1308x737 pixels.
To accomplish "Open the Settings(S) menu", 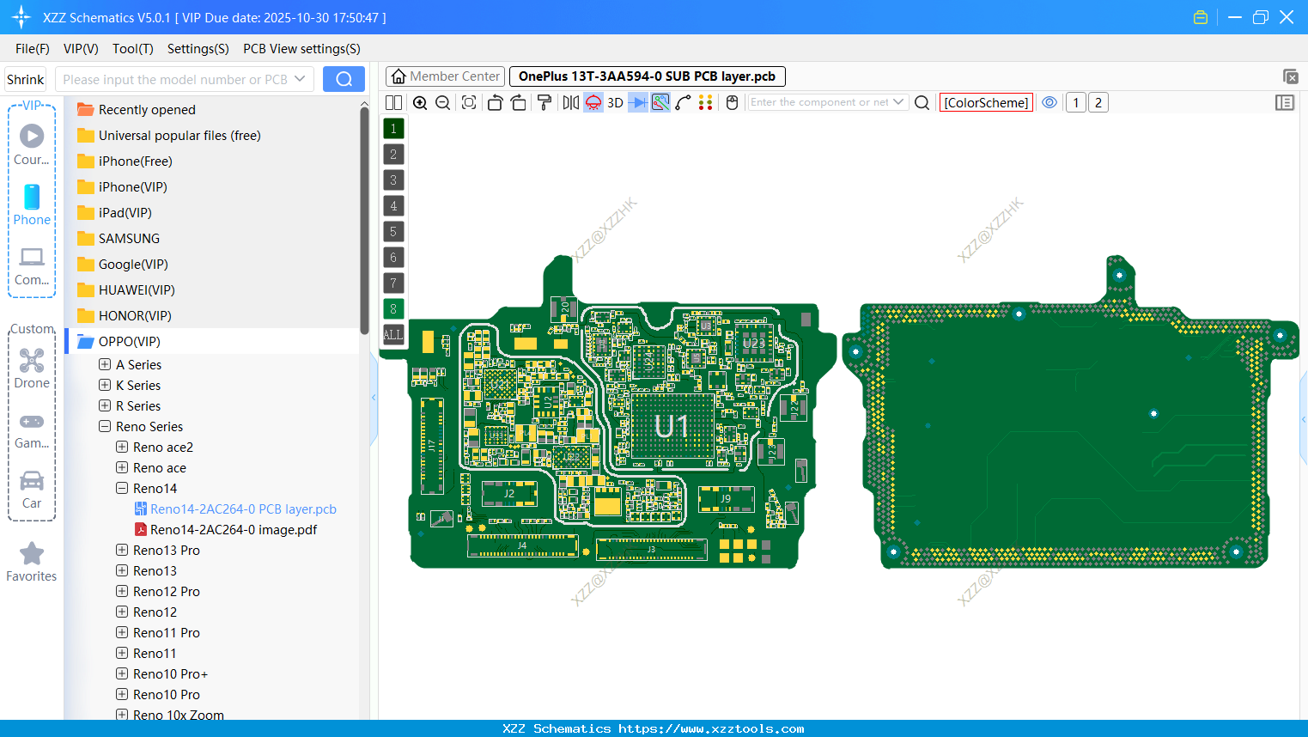I will (198, 49).
